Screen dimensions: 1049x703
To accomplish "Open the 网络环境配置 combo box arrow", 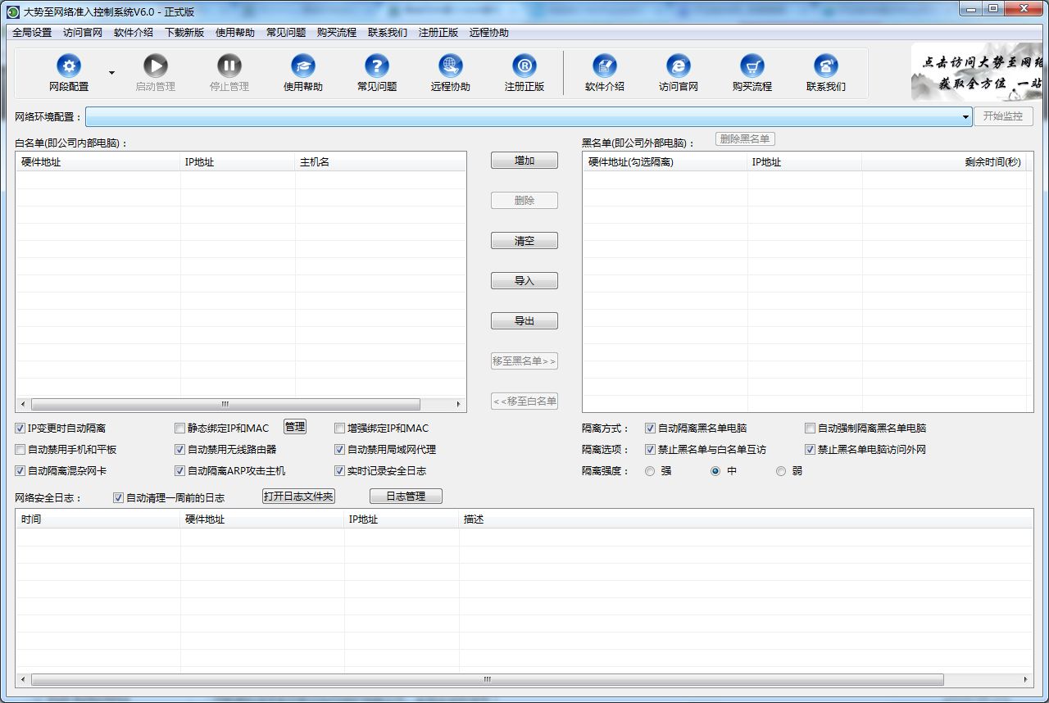I will [x=967, y=116].
